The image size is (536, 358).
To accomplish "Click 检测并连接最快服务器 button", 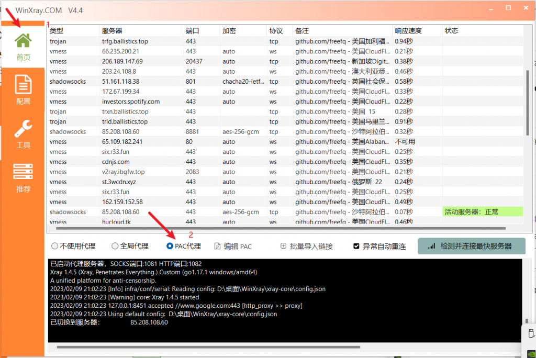I will tap(472, 246).
